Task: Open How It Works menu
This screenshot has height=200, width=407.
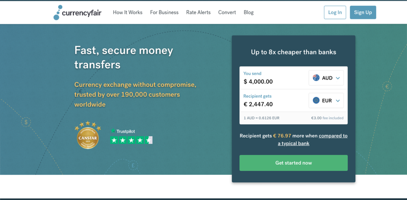Action: tap(127, 13)
